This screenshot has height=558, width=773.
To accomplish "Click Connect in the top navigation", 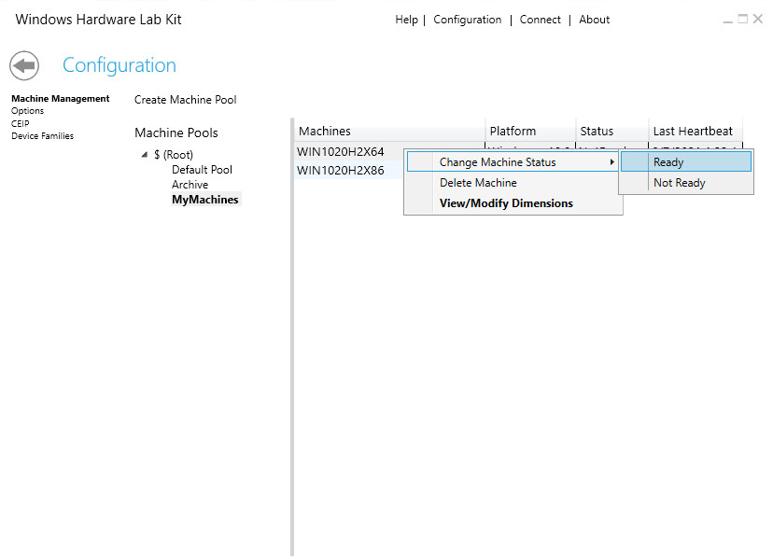I will 540,20.
